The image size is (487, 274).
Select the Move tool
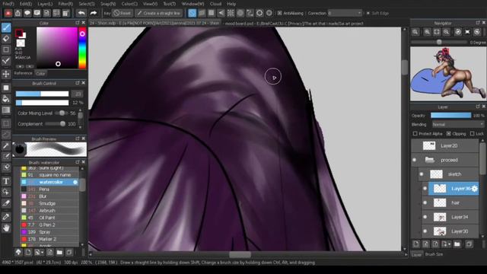click(x=6, y=74)
